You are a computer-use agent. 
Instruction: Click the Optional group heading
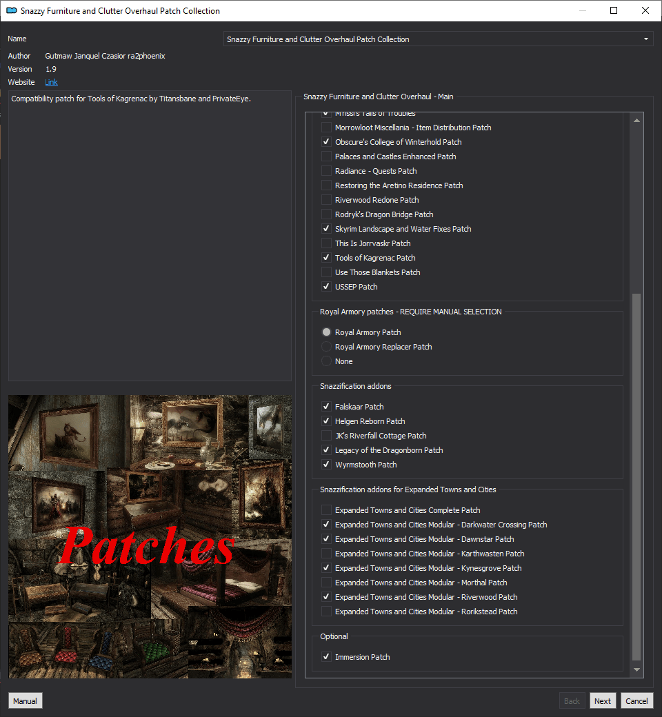coord(334,636)
